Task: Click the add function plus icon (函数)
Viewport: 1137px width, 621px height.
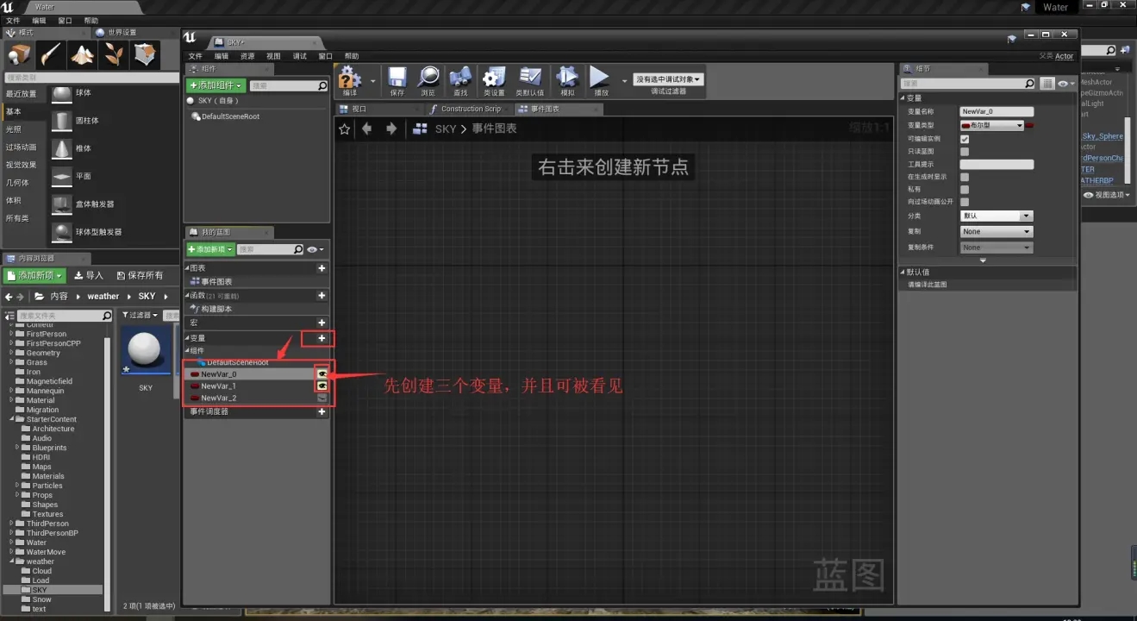Action: 322,296
